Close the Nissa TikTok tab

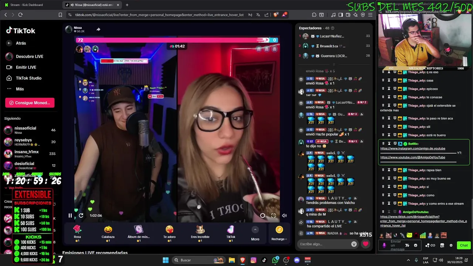click(118, 5)
